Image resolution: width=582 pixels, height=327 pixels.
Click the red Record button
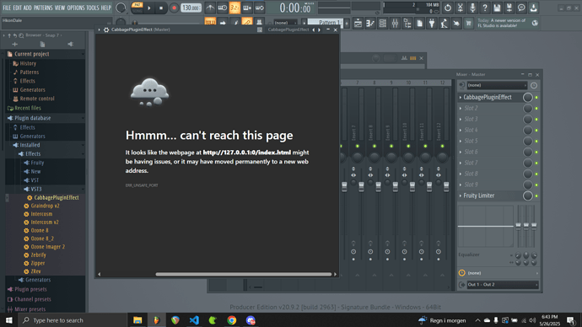click(x=174, y=8)
